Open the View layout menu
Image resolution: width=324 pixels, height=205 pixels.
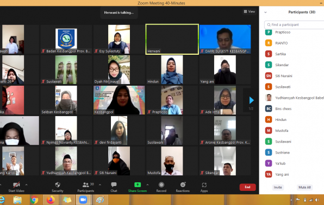point(250,11)
